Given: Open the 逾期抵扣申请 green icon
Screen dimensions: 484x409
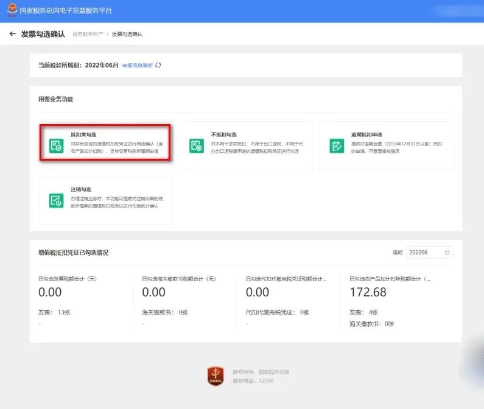Looking at the screenshot, I should [x=337, y=145].
